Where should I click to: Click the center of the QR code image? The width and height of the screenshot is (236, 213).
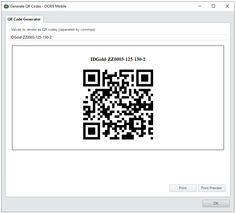pyautogui.click(x=118, y=105)
